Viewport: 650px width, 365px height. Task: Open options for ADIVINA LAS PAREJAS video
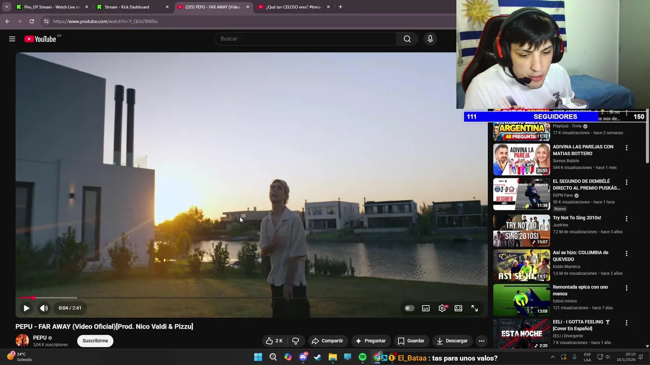click(x=627, y=148)
